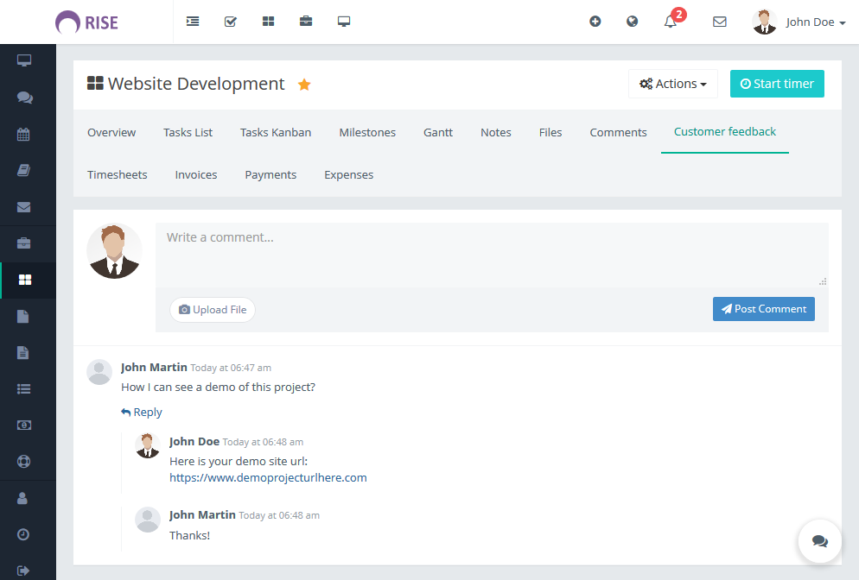Open the briefcase icon in top toolbar
This screenshot has height=580, width=859.
point(306,22)
